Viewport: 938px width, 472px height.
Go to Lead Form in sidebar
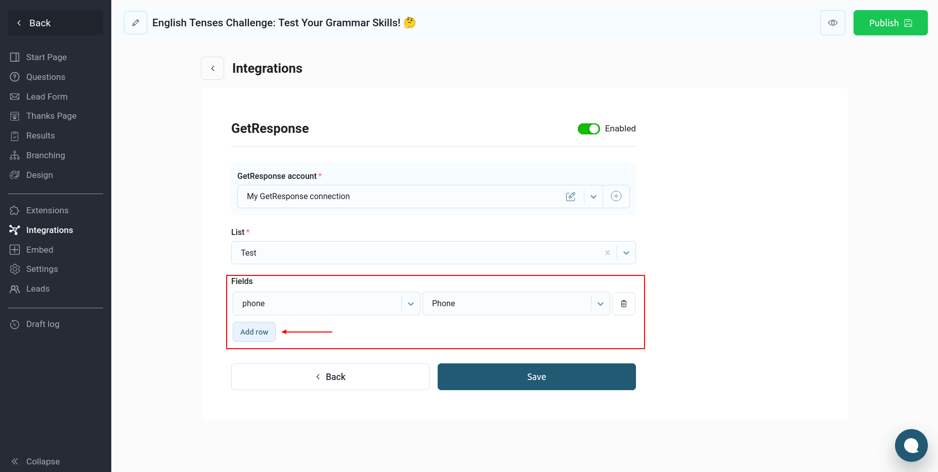[47, 97]
